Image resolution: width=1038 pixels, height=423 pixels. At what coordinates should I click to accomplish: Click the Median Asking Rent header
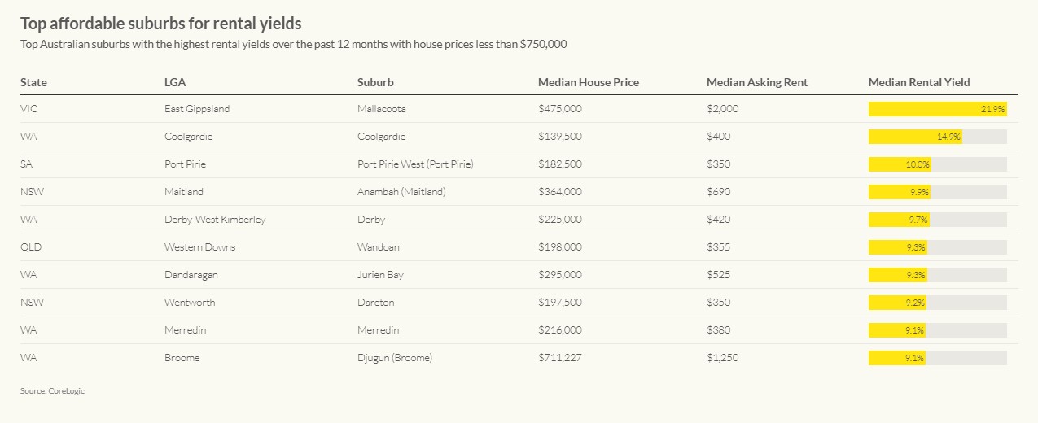coord(756,82)
